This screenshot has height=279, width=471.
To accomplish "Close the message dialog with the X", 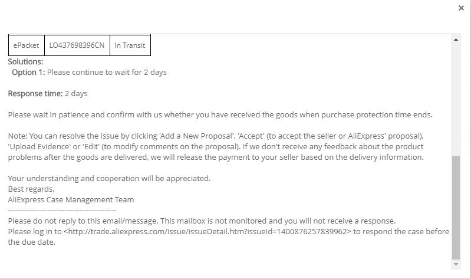I will 460,8.
